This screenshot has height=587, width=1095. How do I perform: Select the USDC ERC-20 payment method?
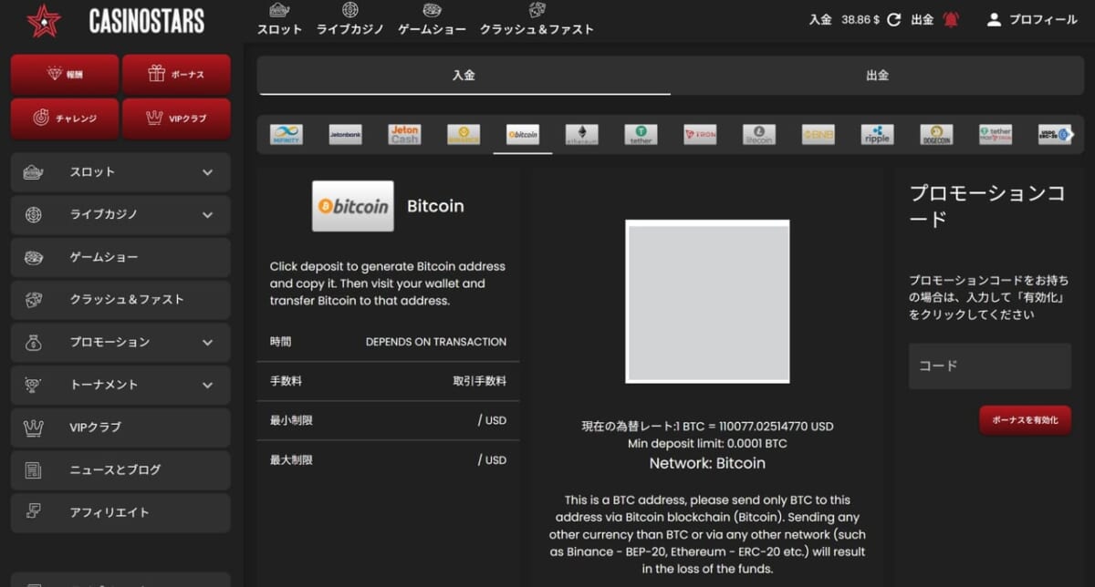point(1055,135)
